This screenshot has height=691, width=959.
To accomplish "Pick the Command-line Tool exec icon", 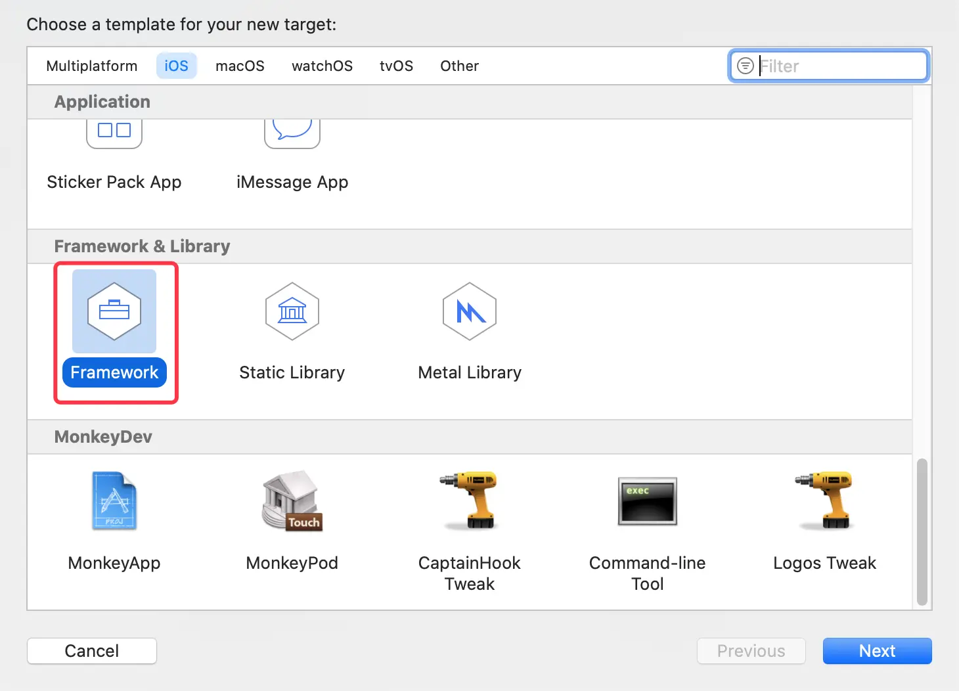I will 648,501.
